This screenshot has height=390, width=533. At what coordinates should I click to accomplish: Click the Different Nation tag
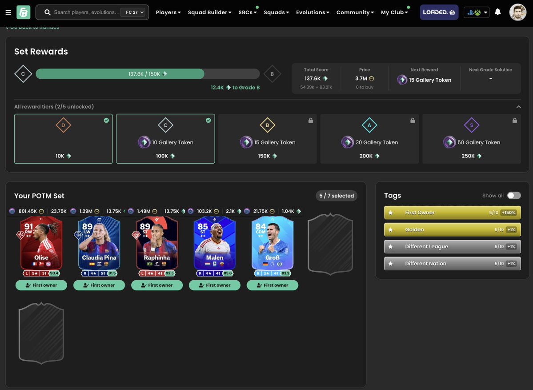(453, 264)
